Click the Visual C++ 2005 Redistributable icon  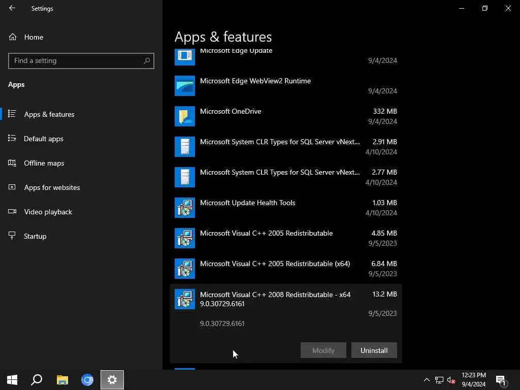(185, 238)
